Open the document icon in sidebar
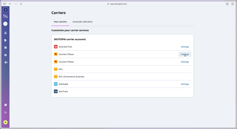Image resolution: width=237 pixels, height=129 pixels. coord(6,40)
